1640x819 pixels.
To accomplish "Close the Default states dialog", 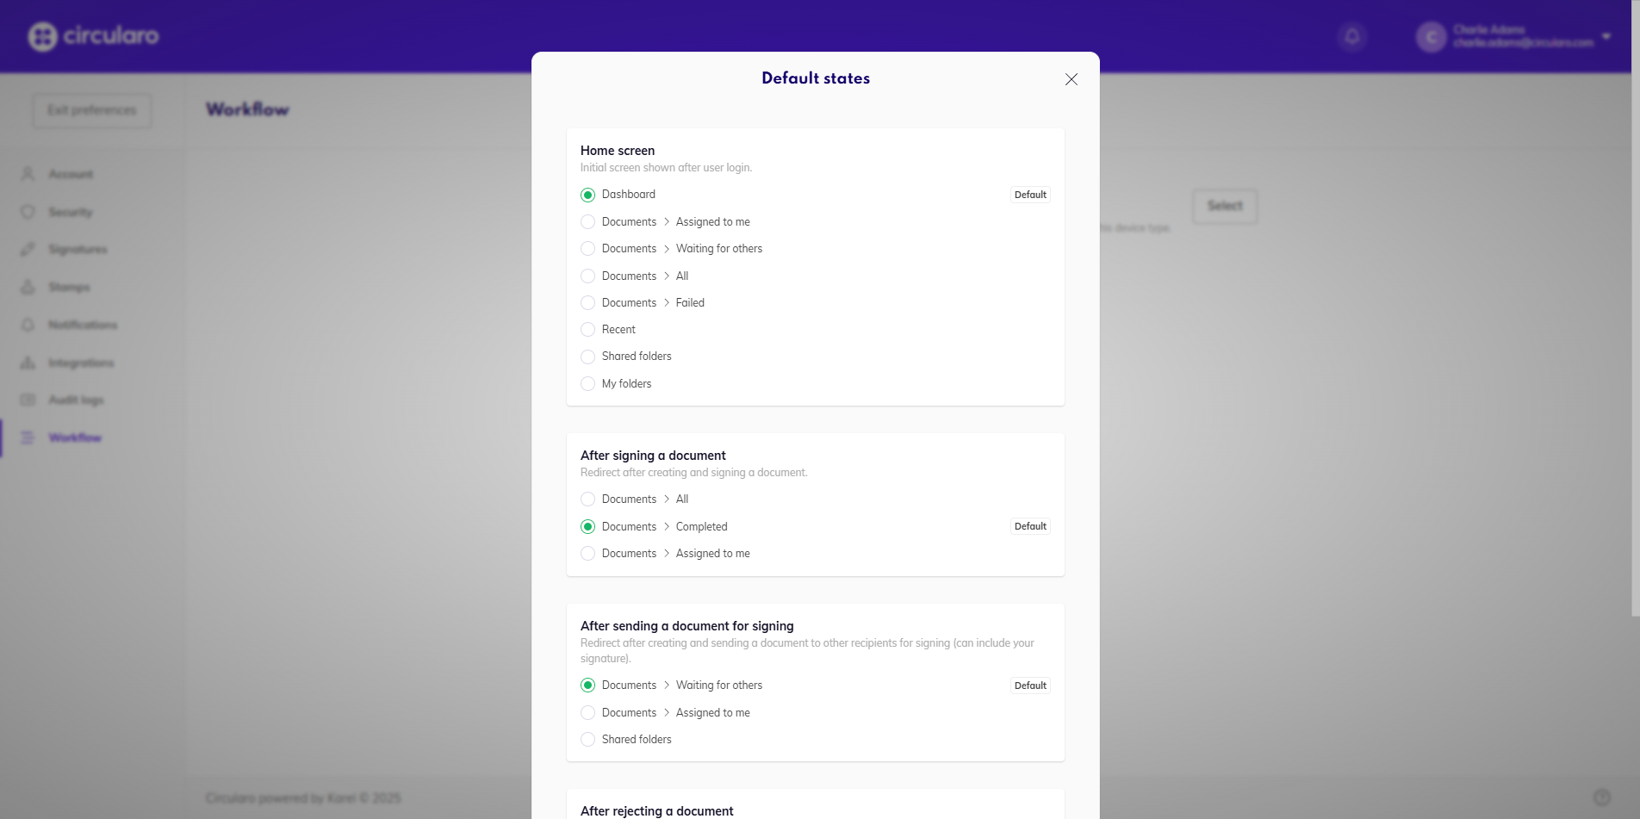I will 1071,79.
